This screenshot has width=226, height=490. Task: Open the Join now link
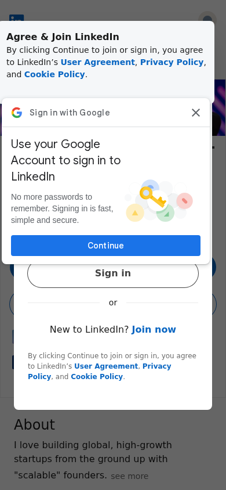(154, 329)
